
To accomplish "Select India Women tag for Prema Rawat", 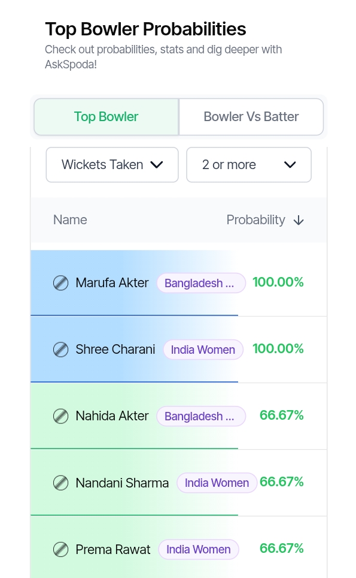I will click(x=199, y=550).
